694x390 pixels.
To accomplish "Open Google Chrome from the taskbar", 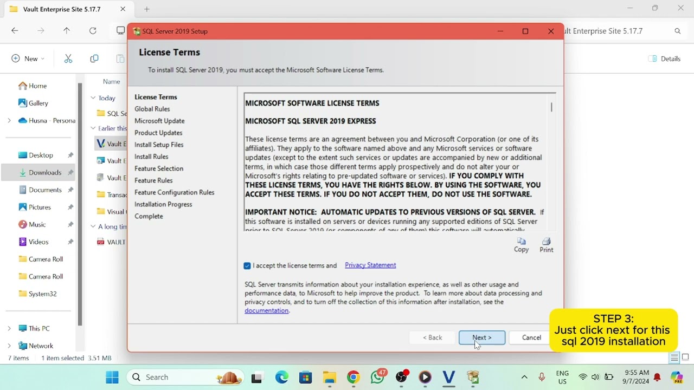I will (354, 377).
